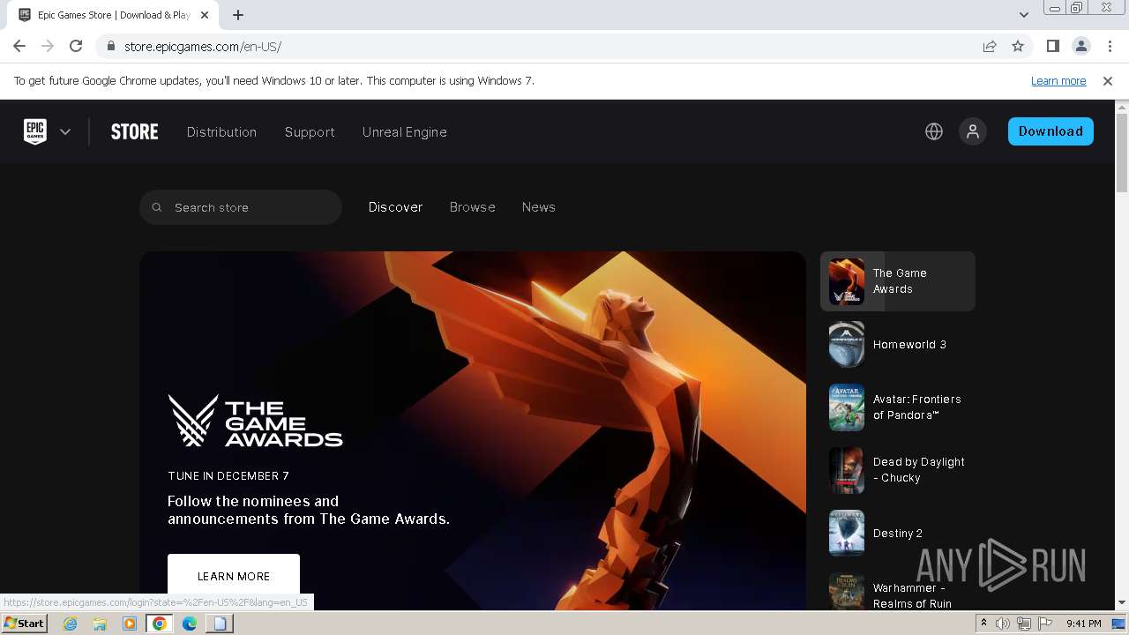Image resolution: width=1129 pixels, height=635 pixels.
Task: Switch to the News tab
Action: [538, 207]
